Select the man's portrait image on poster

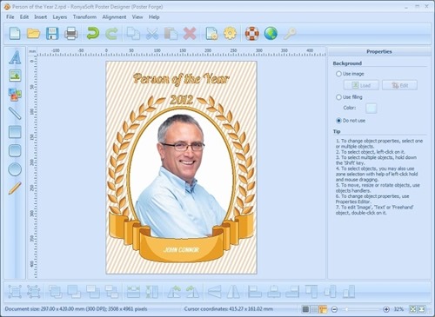[x=181, y=175]
